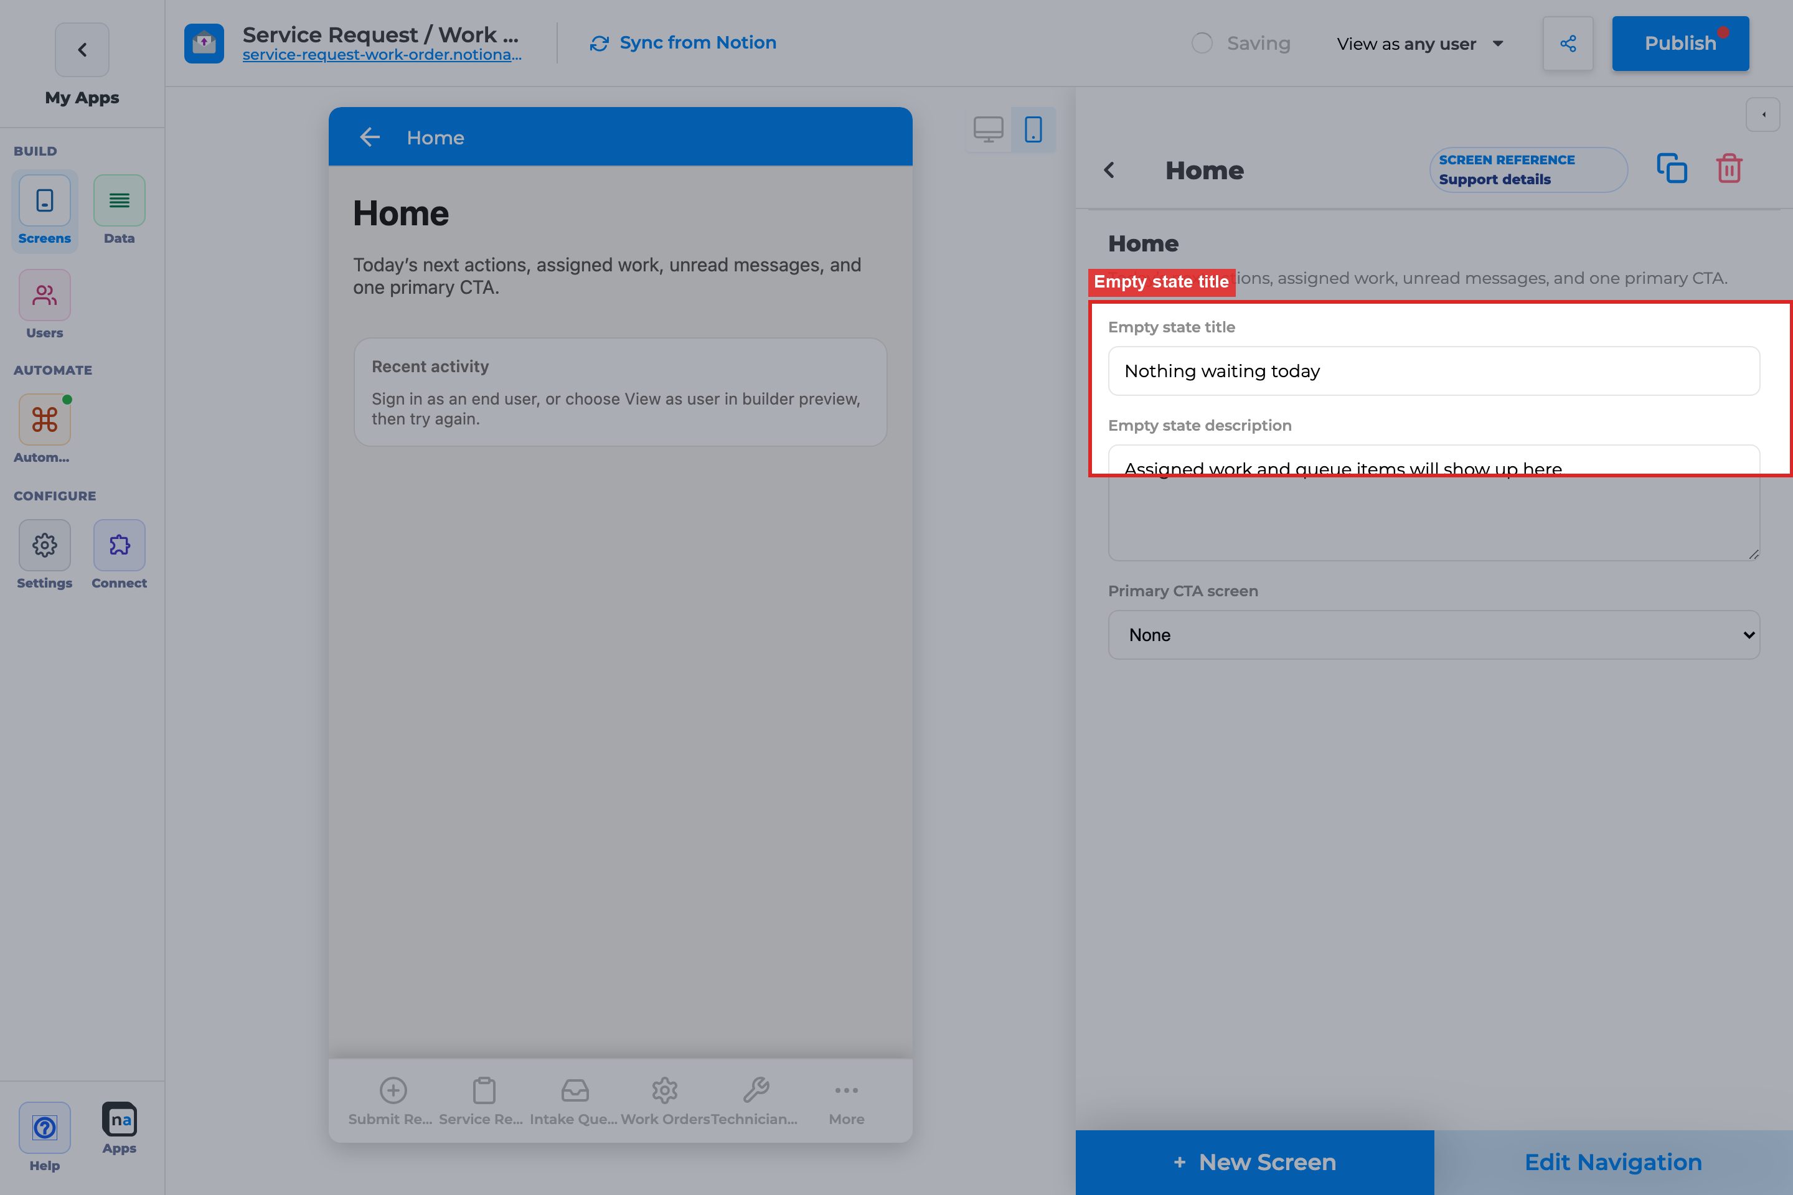1793x1195 pixels.
Task: Click the preview back arrow
Action: click(370, 137)
